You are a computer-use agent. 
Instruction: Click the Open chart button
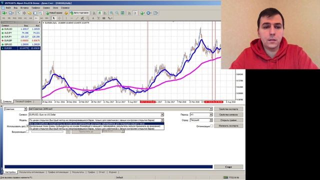tap(228, 120)
